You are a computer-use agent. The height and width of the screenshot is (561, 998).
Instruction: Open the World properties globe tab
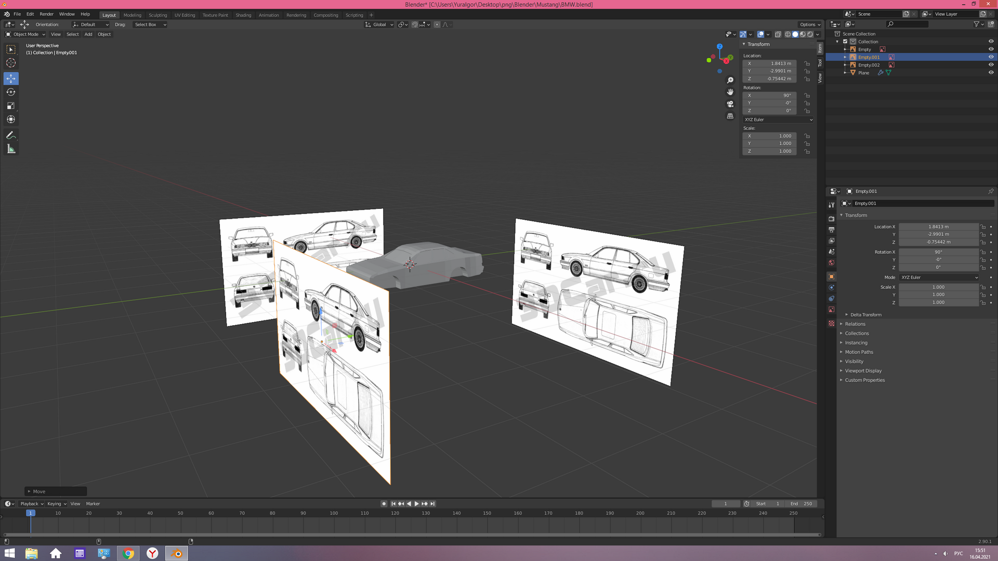point(832,262)
